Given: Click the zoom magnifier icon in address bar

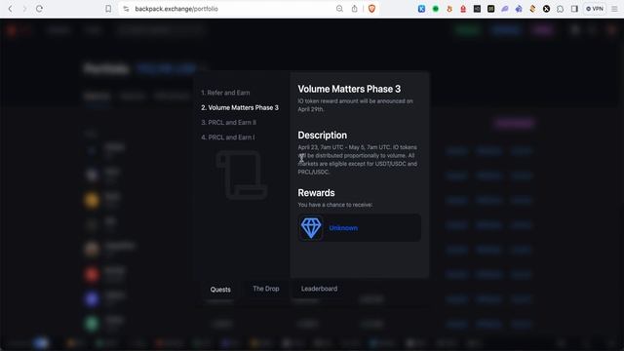Looking at the screenshot, I should (x=339, y=9).
